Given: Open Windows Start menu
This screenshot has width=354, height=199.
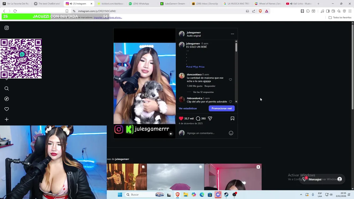Looking at the screenshot, I should (120, 195).
